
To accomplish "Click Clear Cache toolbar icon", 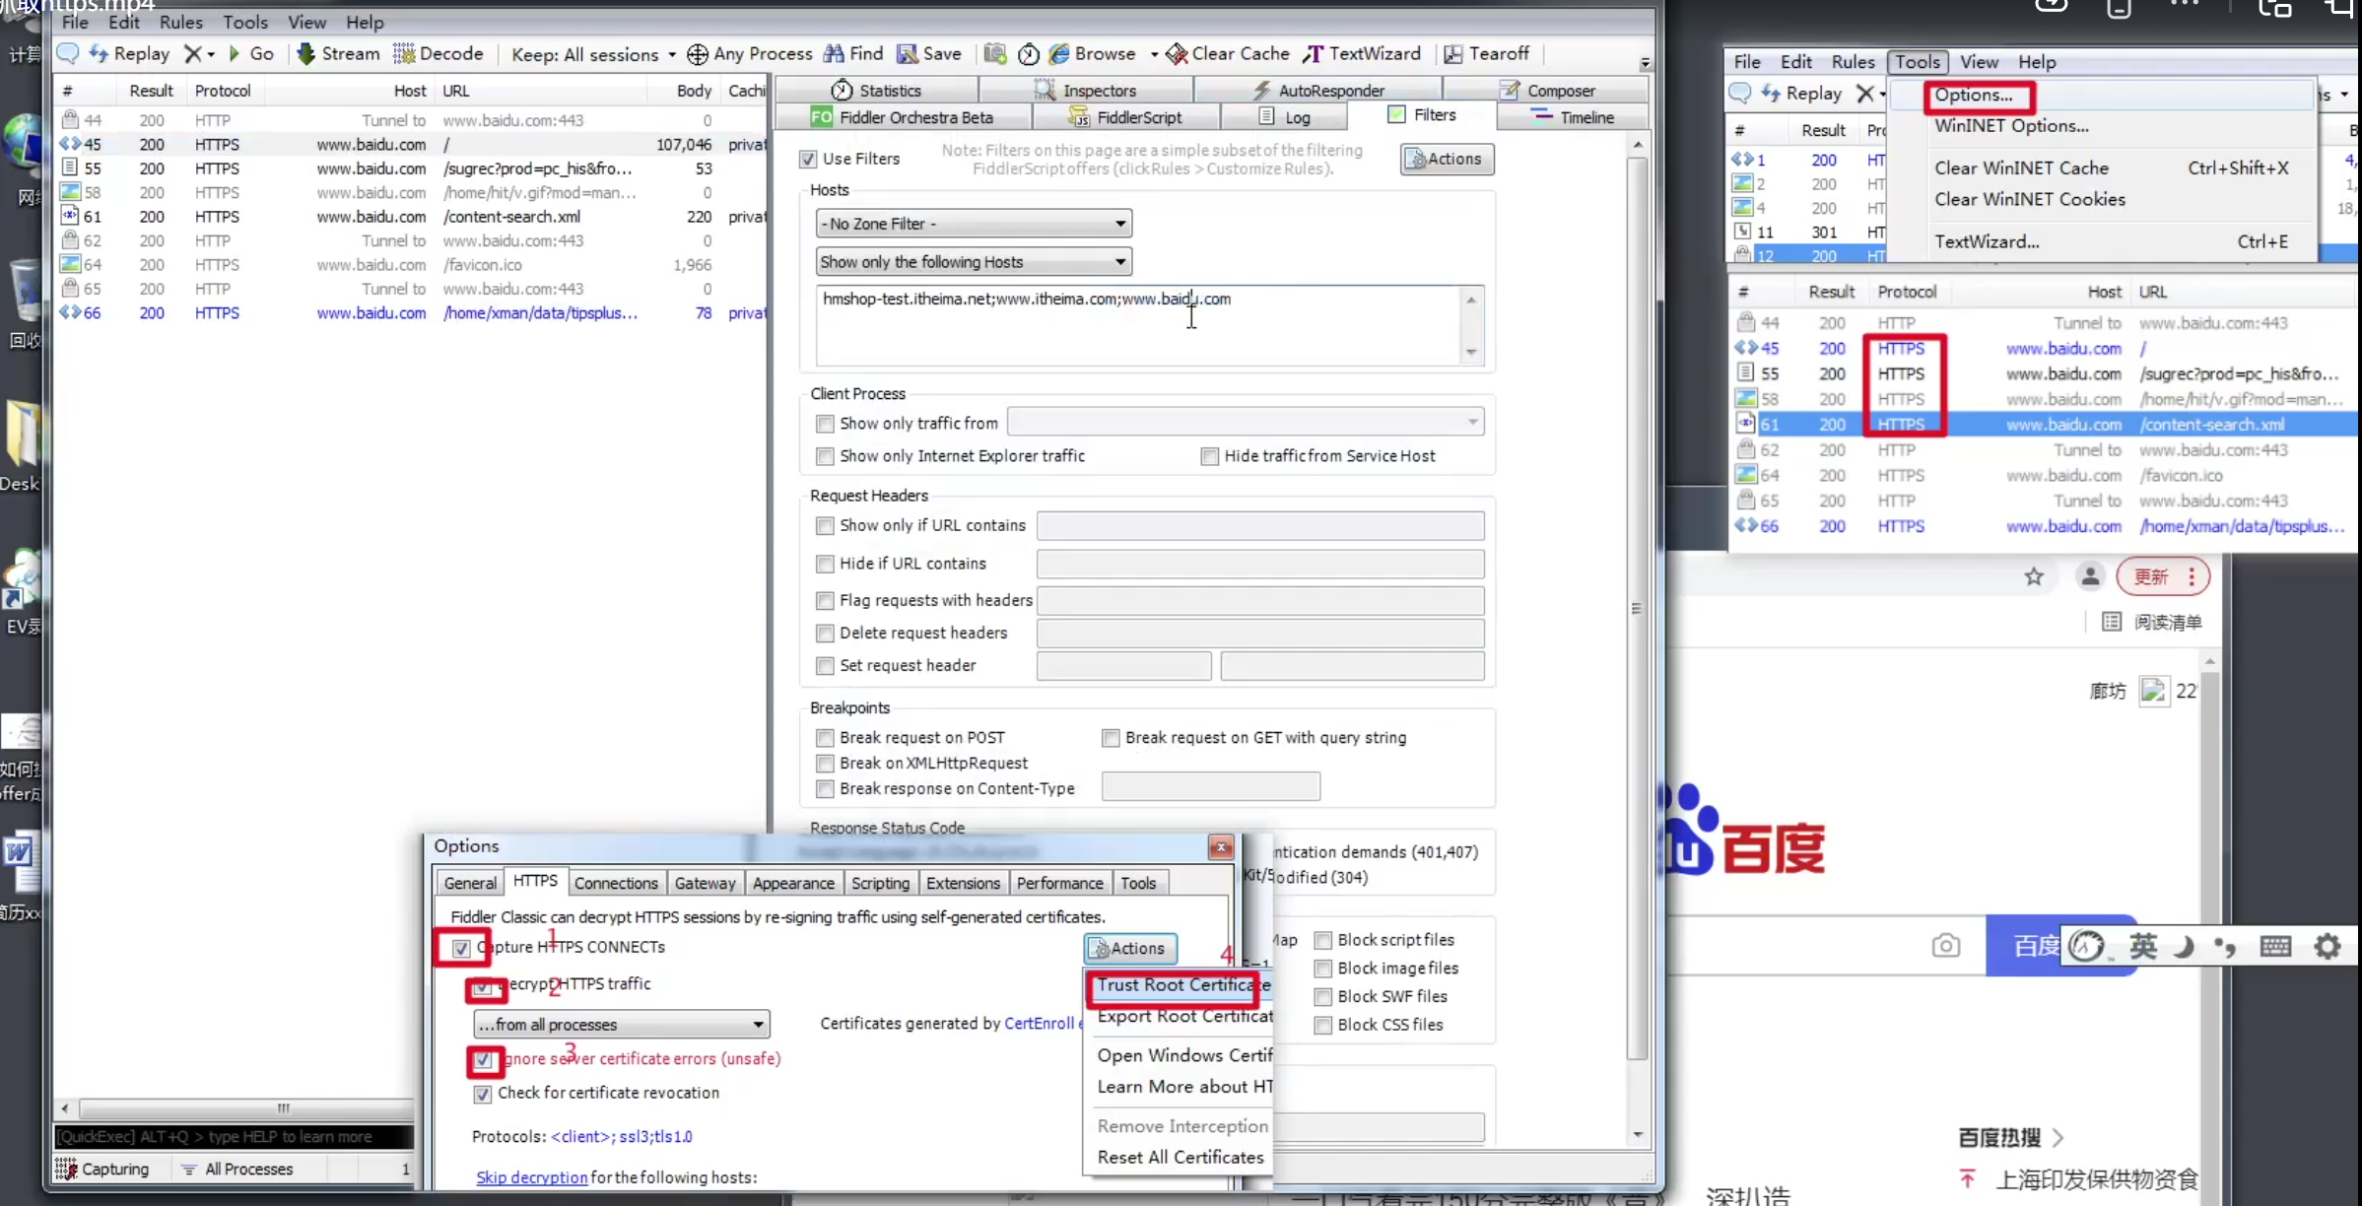I will pos(1177,53).
